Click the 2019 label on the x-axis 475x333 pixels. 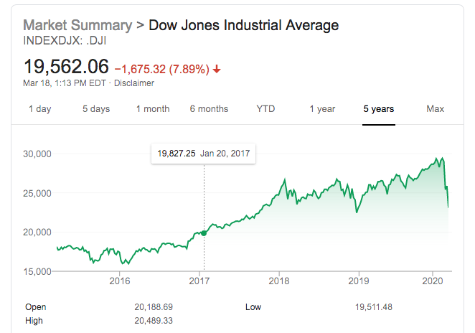click(x=357, y=280)
